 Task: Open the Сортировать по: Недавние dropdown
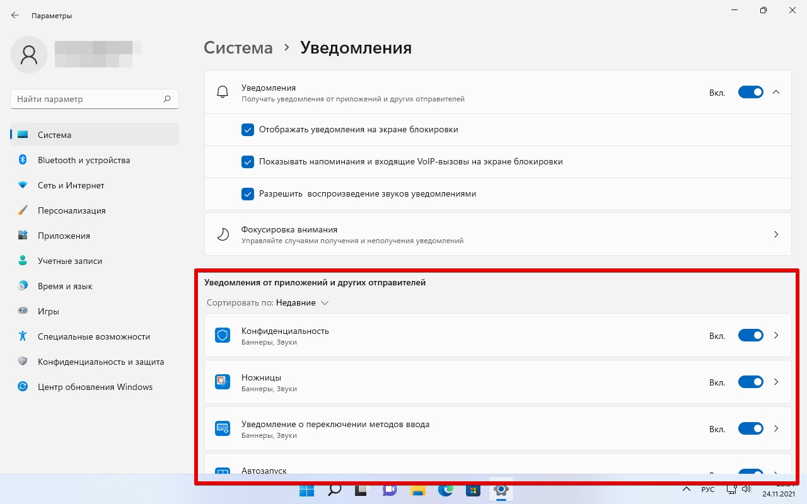coord(268,302)
